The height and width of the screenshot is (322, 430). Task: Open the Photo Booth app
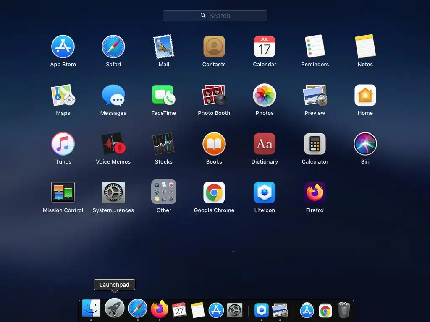tap(214, 95)
